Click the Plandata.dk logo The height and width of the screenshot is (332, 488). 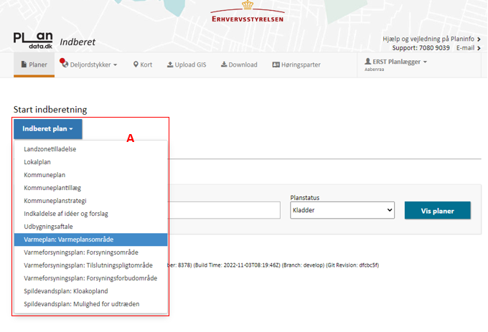pos(33,40)
